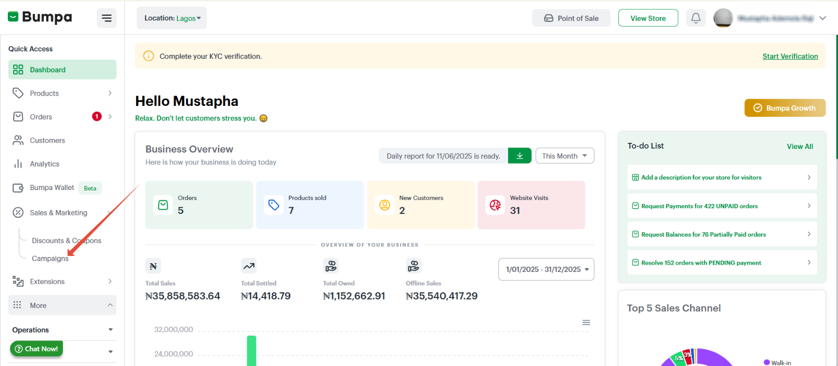Open Bumpa Wallet in the sidebar
Screen dimensions: 838x366
(x=52, y=187)
